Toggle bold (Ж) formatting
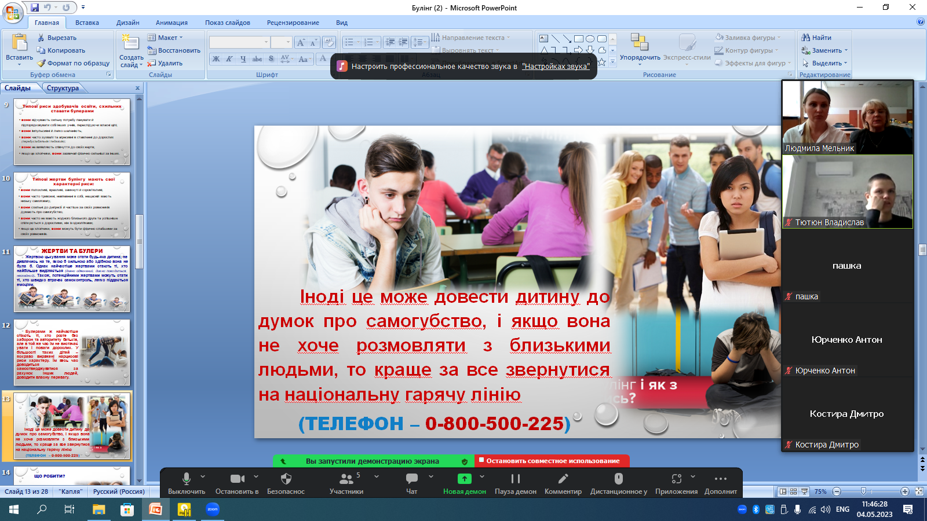 pyautogui.click(x=216, y=59)
